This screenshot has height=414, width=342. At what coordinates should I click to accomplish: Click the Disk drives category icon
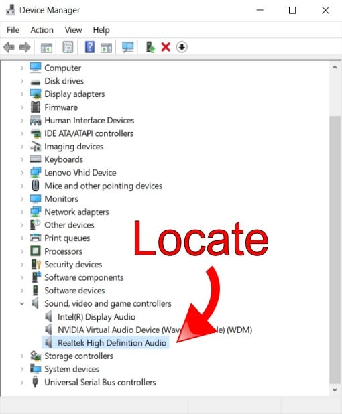[36, 82]
